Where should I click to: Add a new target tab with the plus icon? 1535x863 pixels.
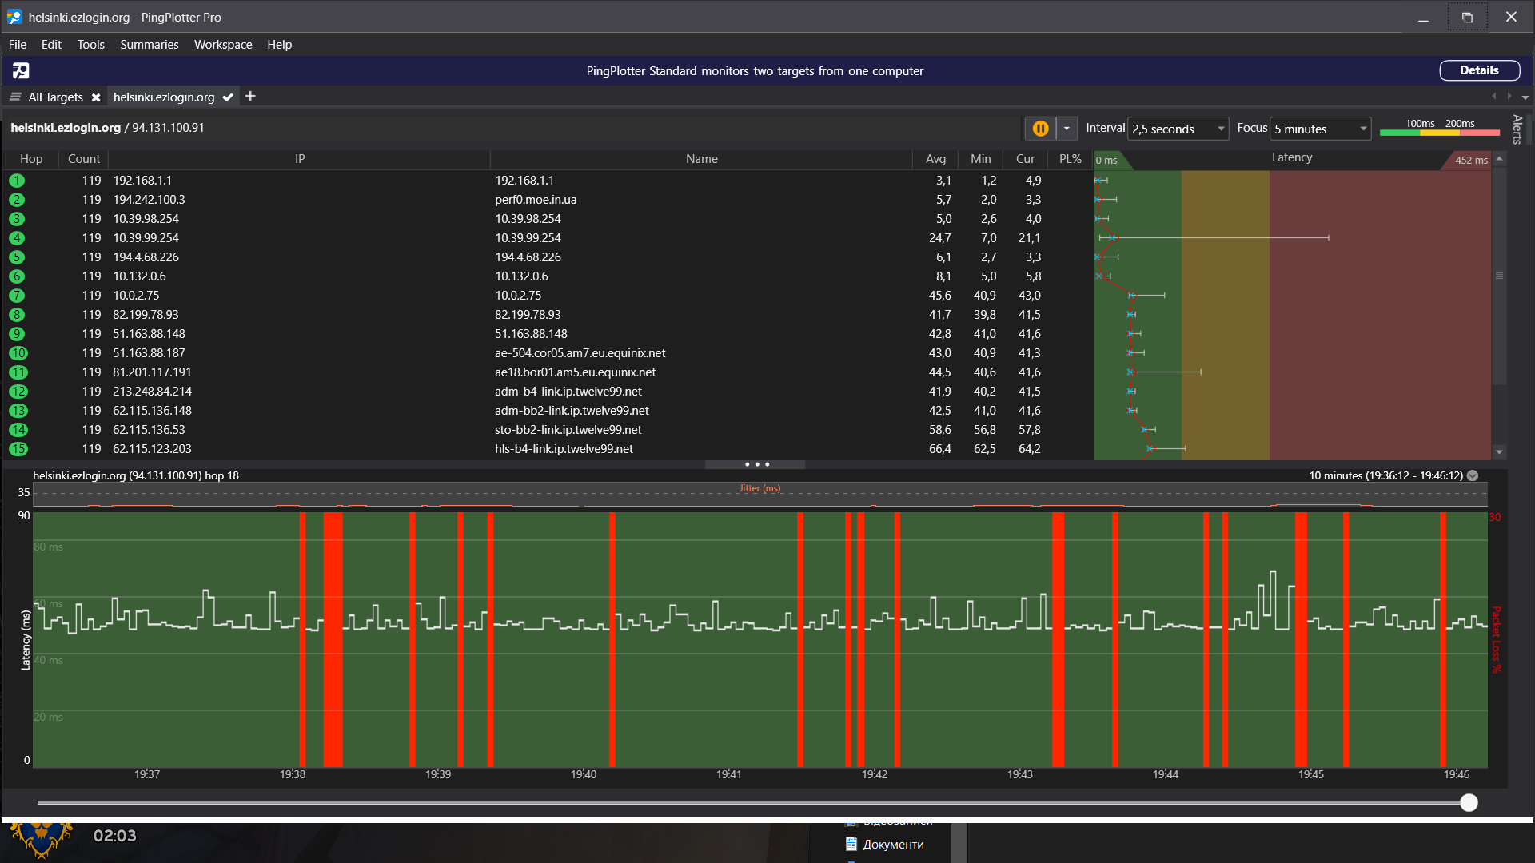(250, 96)
